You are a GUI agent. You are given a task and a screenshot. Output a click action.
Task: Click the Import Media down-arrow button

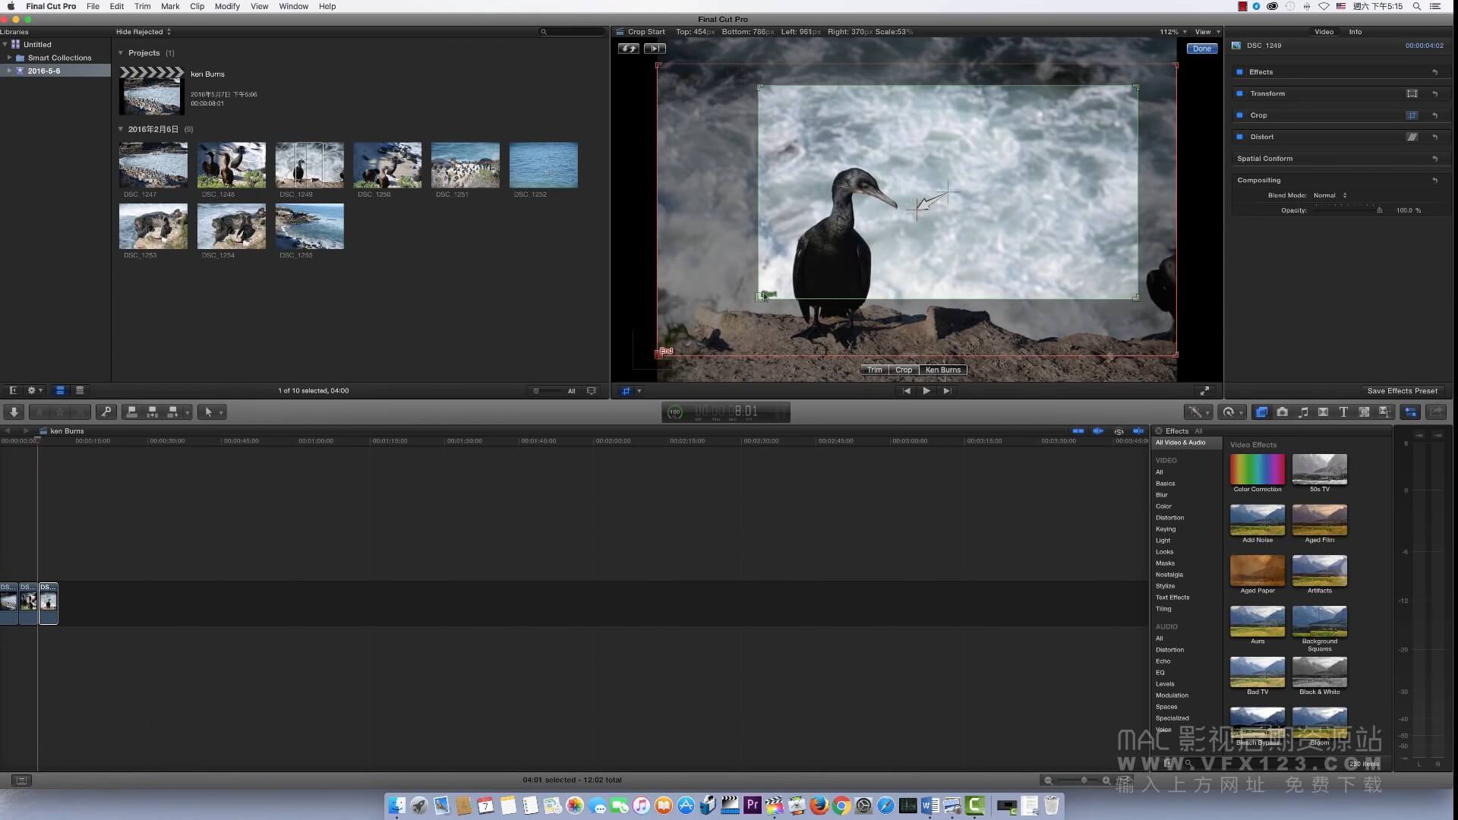click(14, 412)
